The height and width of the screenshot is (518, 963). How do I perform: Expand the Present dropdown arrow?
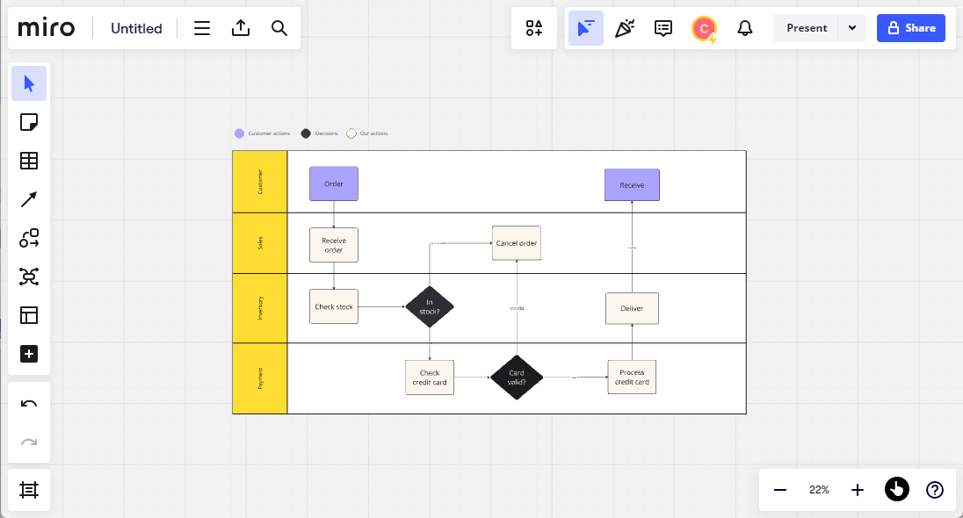(x=852, y=28)
